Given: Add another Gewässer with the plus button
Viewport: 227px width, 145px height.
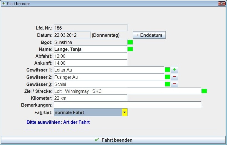Looking at the screenshot, I should pyautogui.click(x=174, y=70).
